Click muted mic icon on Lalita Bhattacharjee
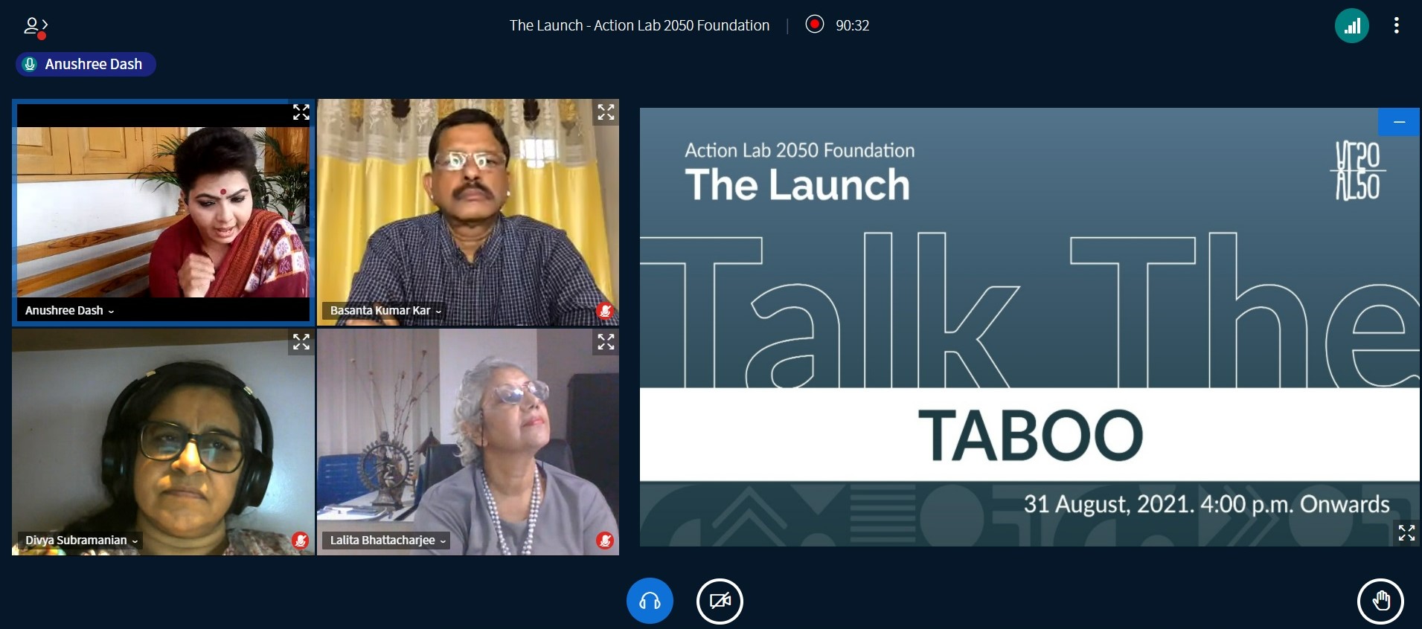This screenshot has height=629, width=1422. 605,541
